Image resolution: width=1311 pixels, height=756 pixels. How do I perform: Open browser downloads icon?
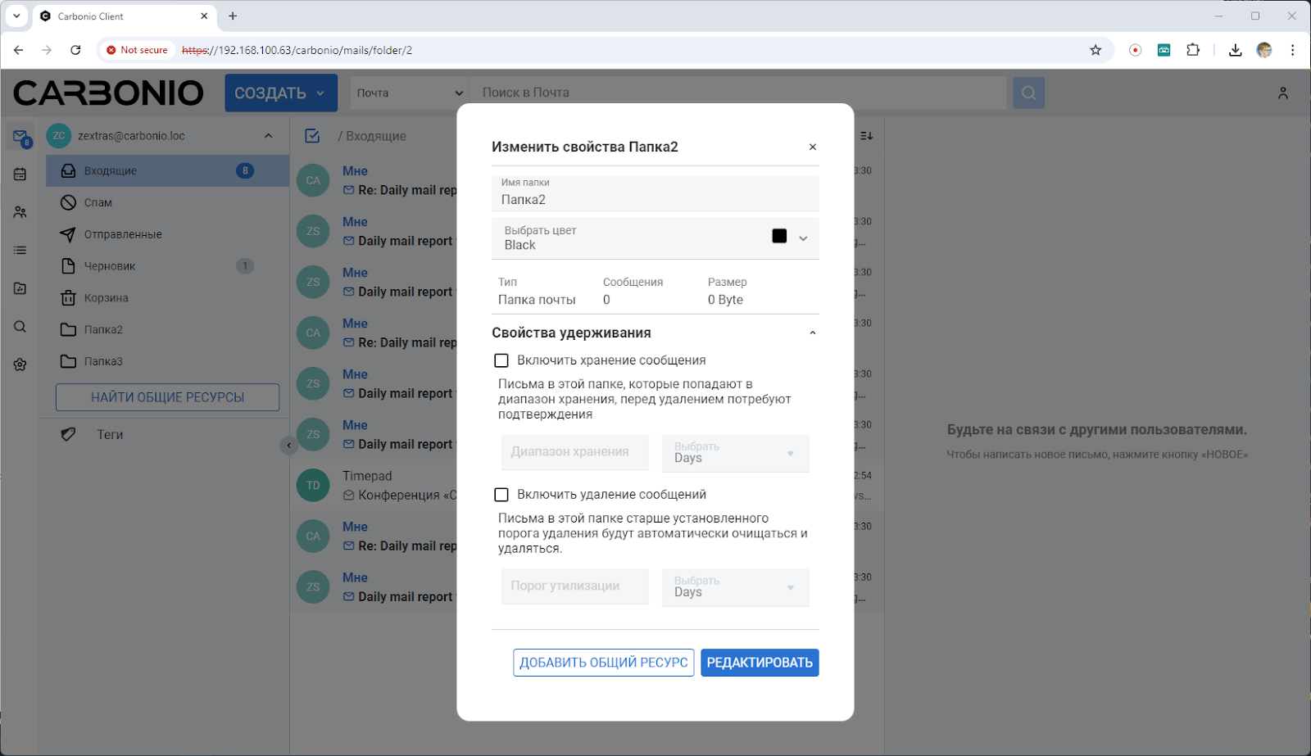[1235, 50]
